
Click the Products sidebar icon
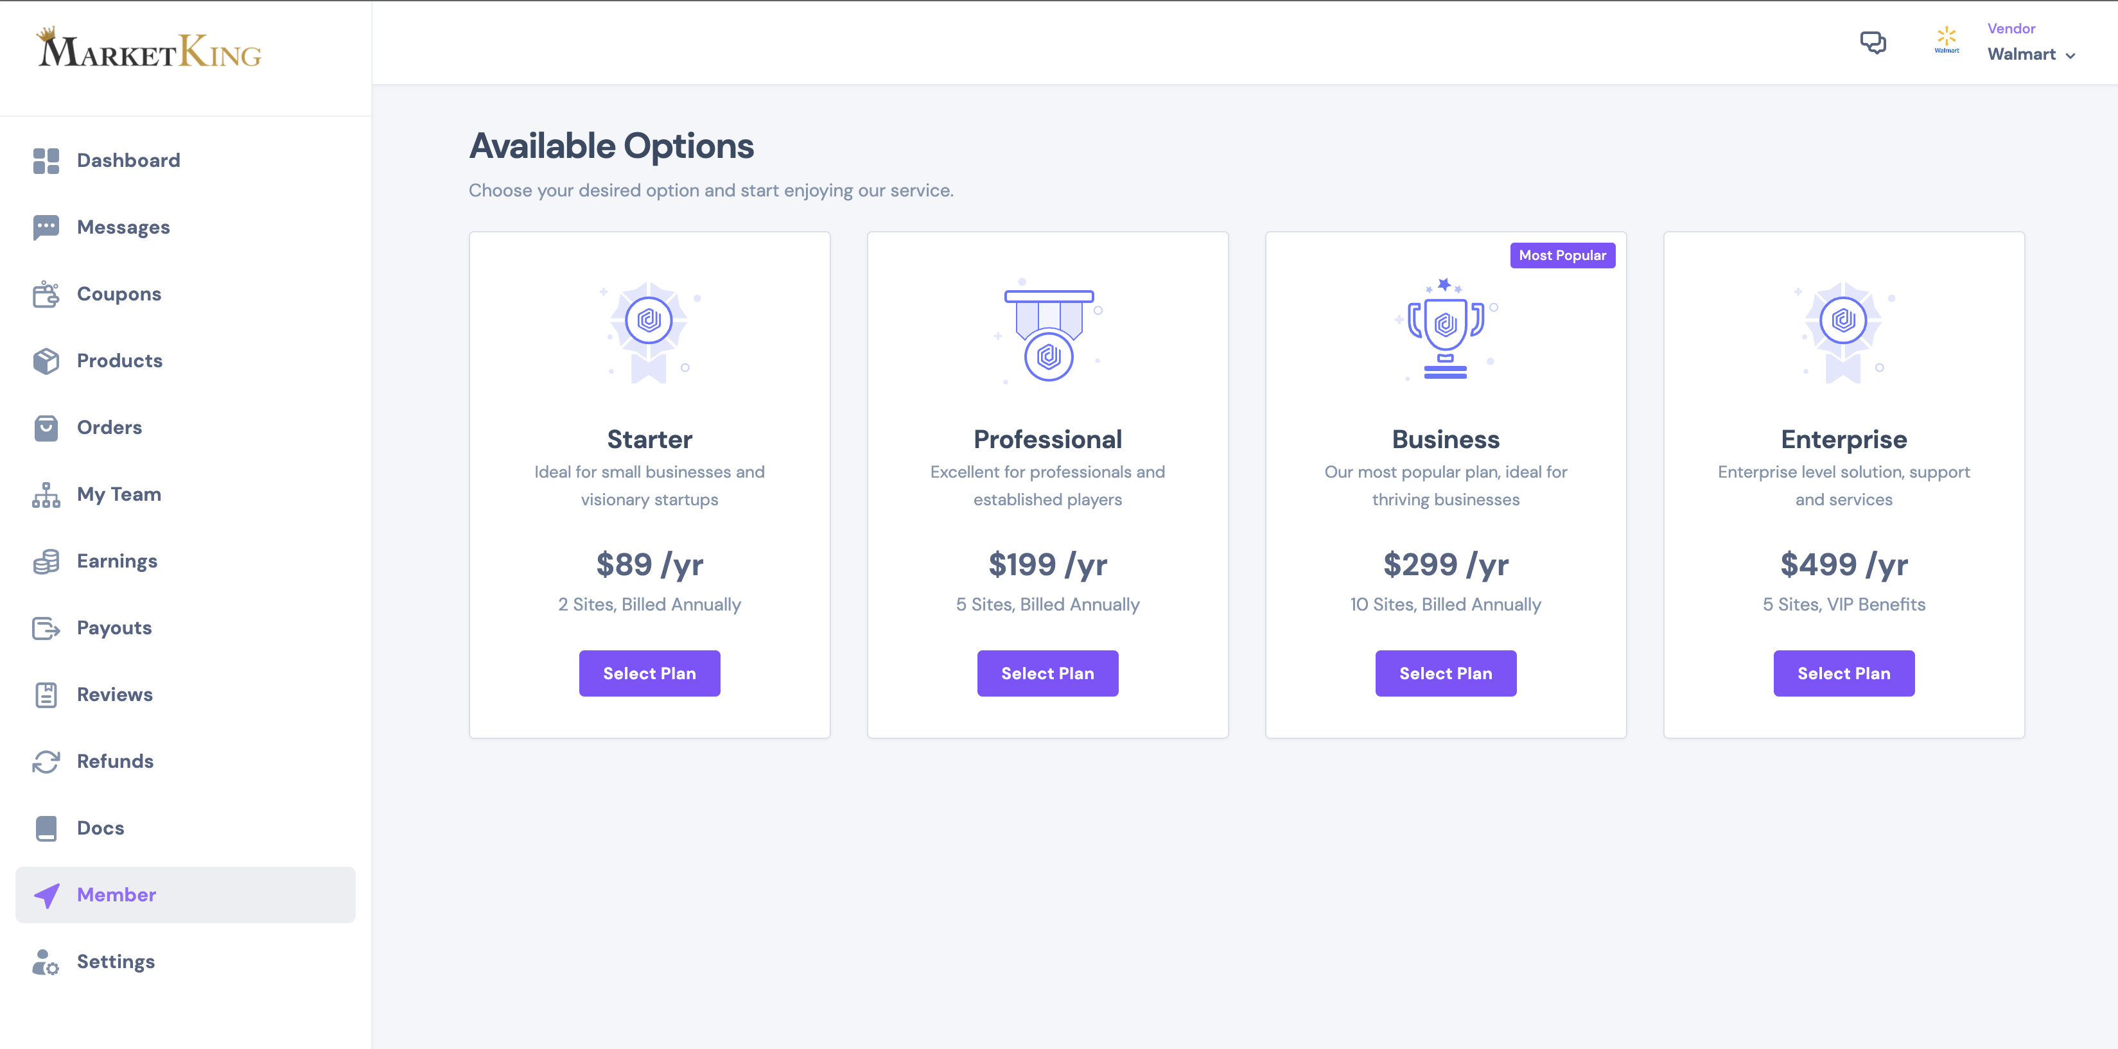(49, 360)
